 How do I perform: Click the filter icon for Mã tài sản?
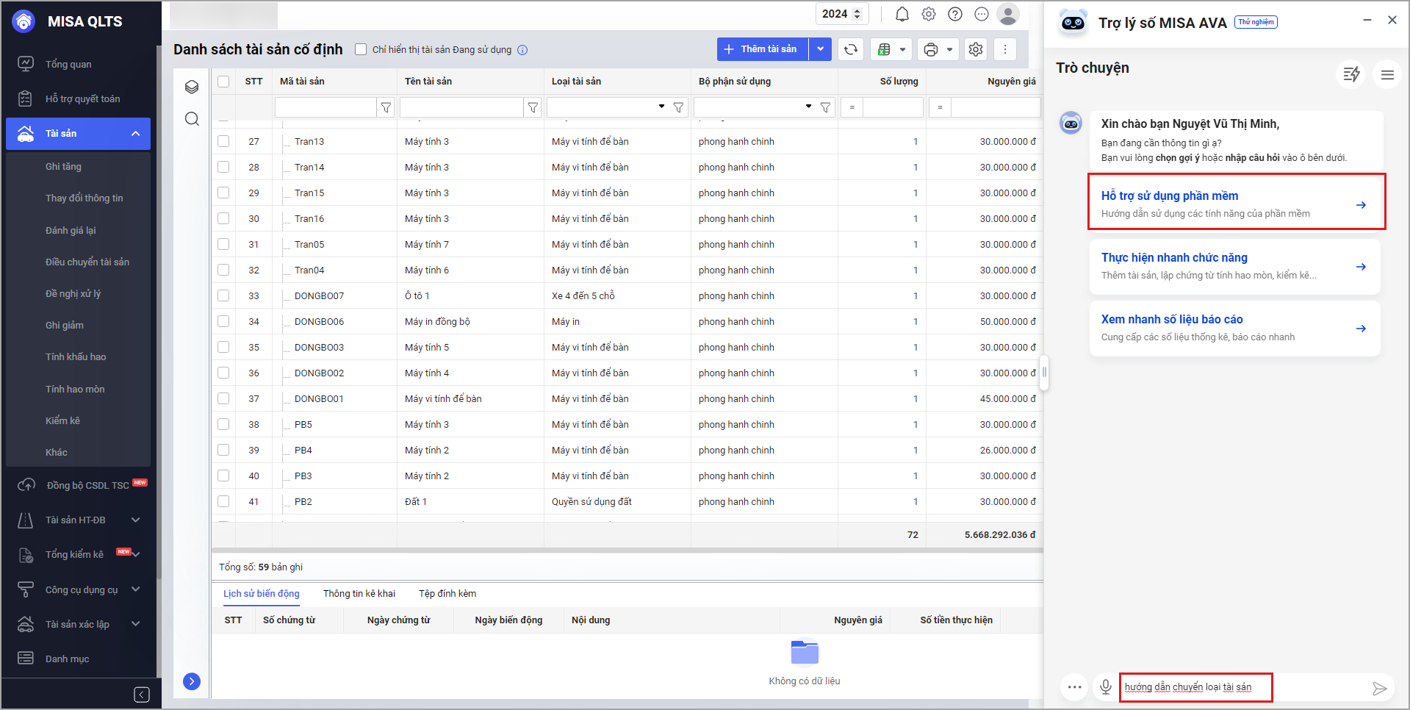point(386,107)
